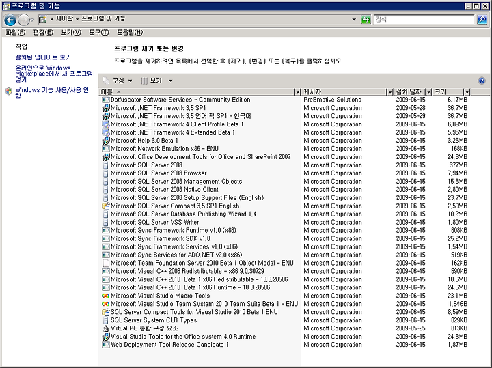
Task: Open the 파일(F) menu
Action: coord(15,32)
